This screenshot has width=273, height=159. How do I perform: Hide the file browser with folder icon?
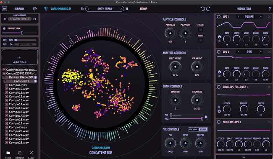tap(8, 153)
